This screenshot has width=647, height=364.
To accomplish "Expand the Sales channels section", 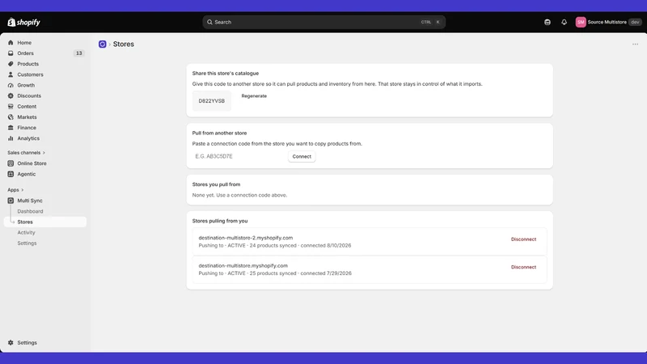I will [x=26, y=153].
